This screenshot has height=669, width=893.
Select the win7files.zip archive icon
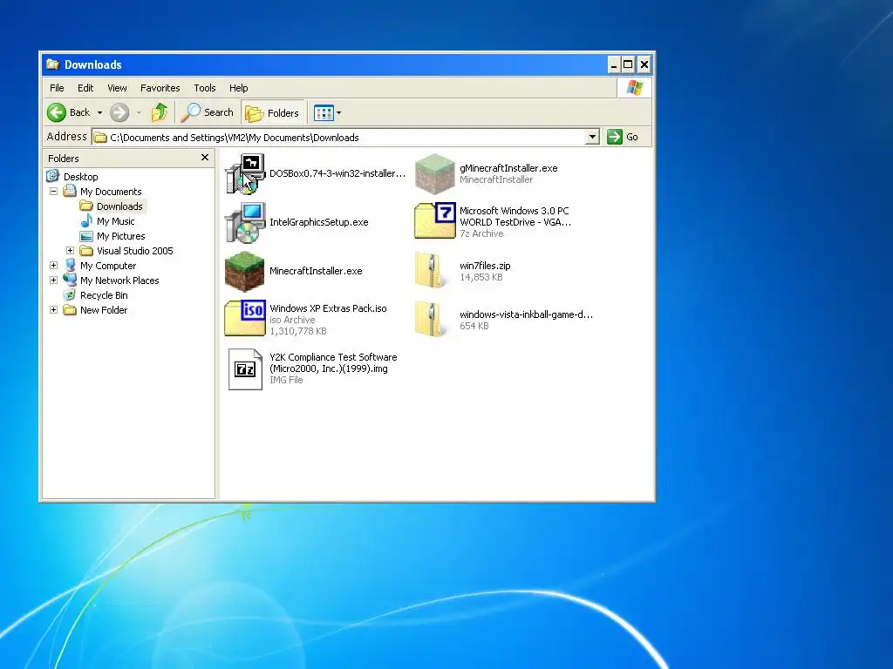point(430,271)
